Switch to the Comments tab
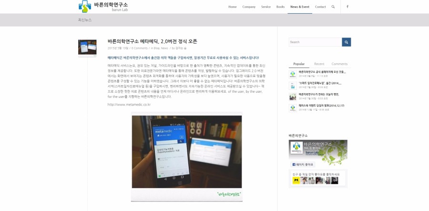 339,64
